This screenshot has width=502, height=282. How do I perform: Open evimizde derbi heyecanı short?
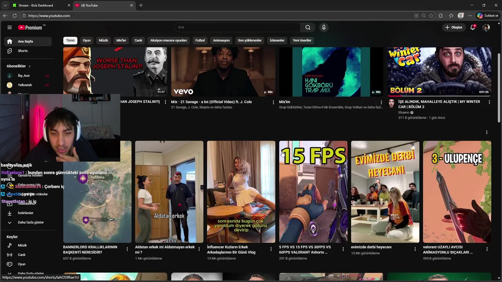tap(385, 192)
